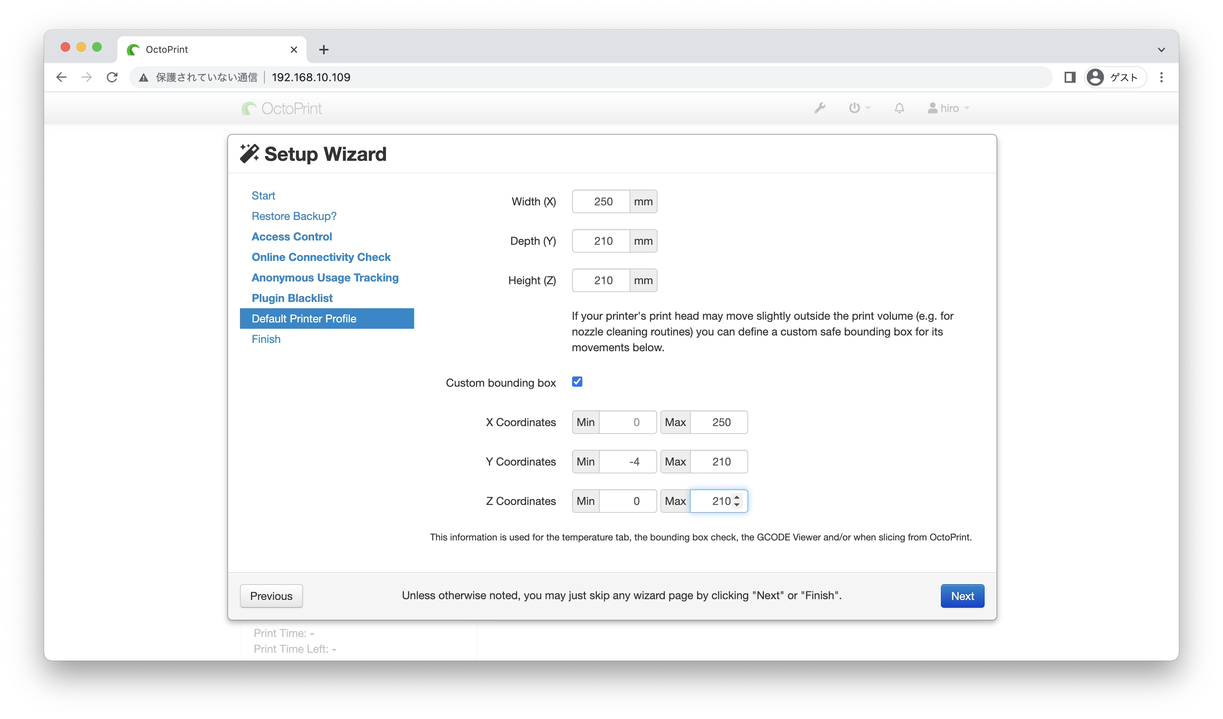
Task: Click the not-secure warning icon
Action: pyautogui.click(x=143, y=77)
